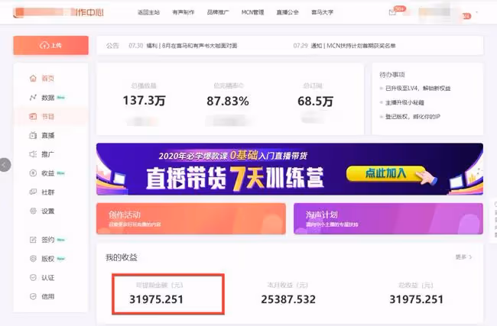Click the yellow 点此加入 button on the banner
The width and height of the screenshot is (497, 326).
(x=385, y=173)
